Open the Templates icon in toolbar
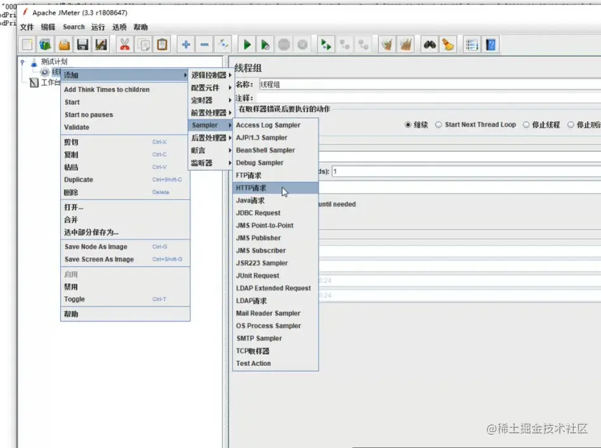 pyautogui.click(x=45, y=44)
